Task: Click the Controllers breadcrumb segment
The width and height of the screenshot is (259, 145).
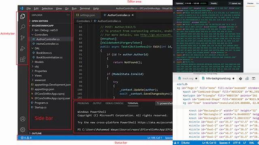Action: 83,21
